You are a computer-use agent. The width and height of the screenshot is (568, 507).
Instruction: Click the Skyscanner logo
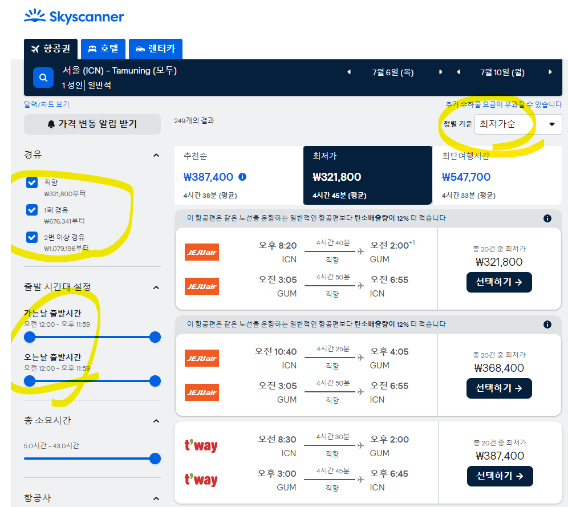[74, 17]
